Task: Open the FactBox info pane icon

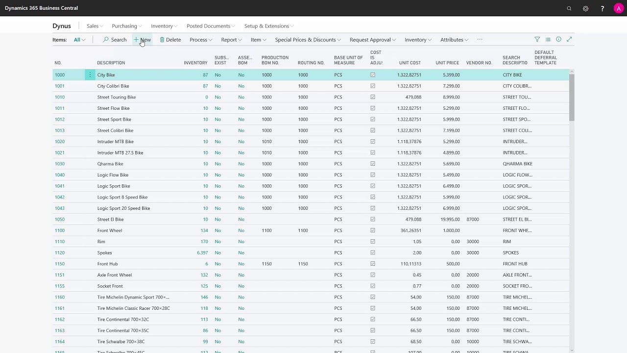Action: point(558,39)
